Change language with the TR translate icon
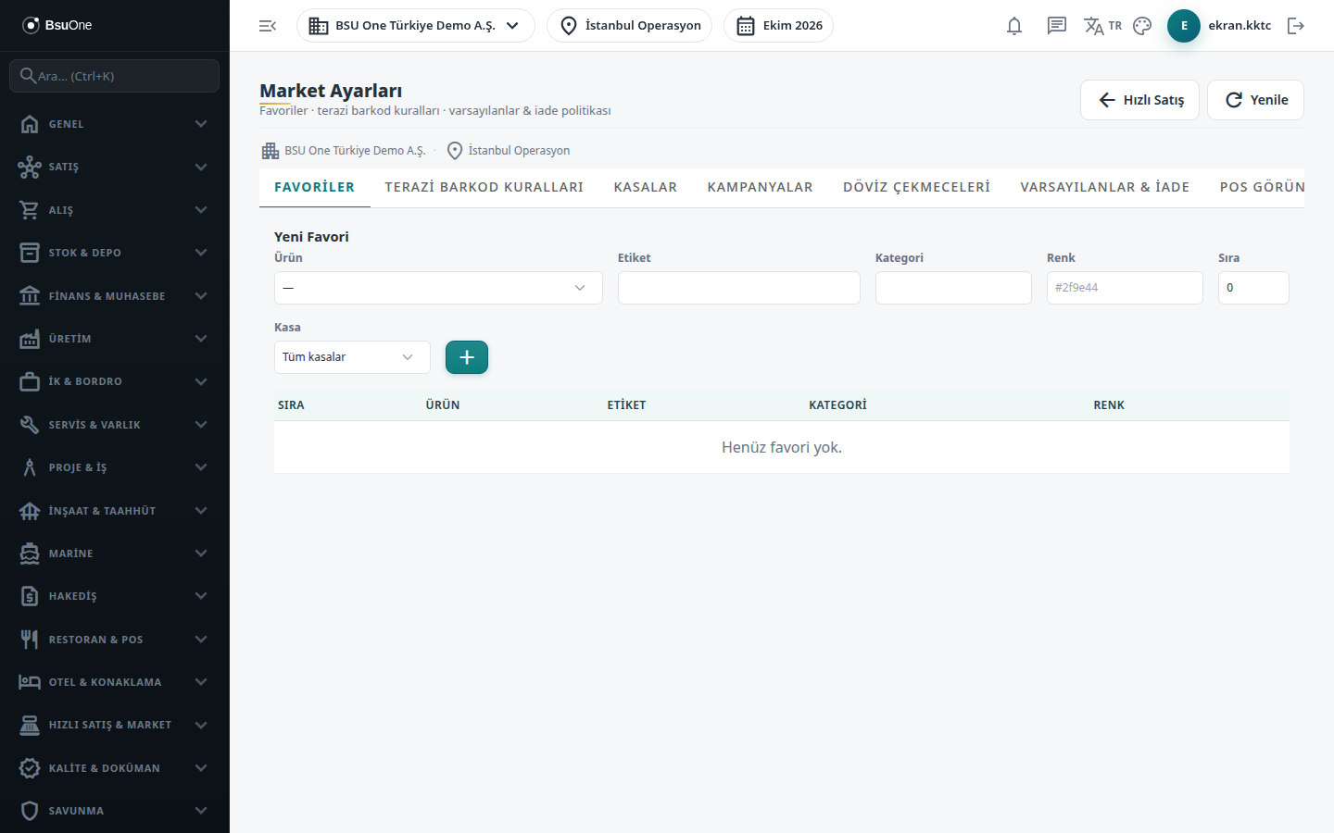The height and width of the screenshot is (833, 1334). click(x=1102, y=26)
